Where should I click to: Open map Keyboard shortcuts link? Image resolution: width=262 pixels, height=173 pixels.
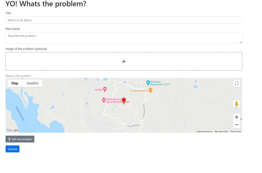204,132
